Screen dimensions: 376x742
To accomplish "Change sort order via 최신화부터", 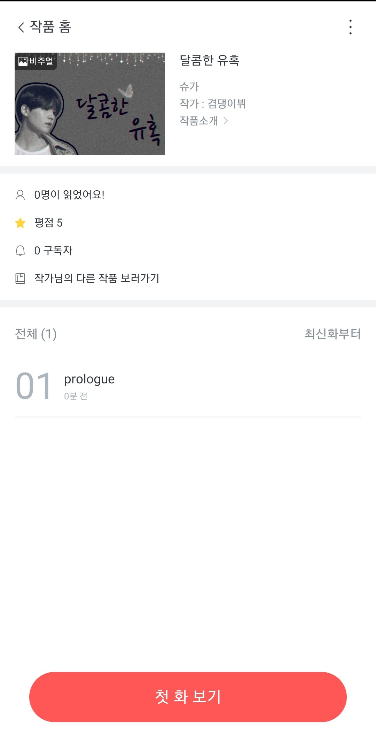I will coord(332,334).
